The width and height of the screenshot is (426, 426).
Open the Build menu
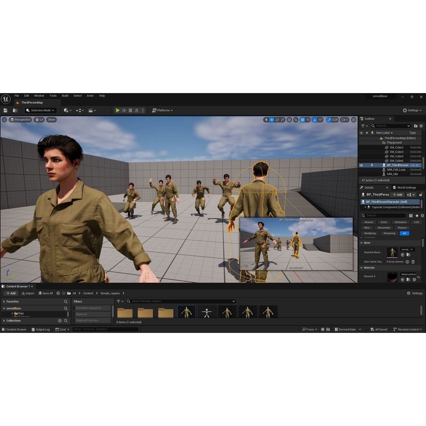pos(65,95)
